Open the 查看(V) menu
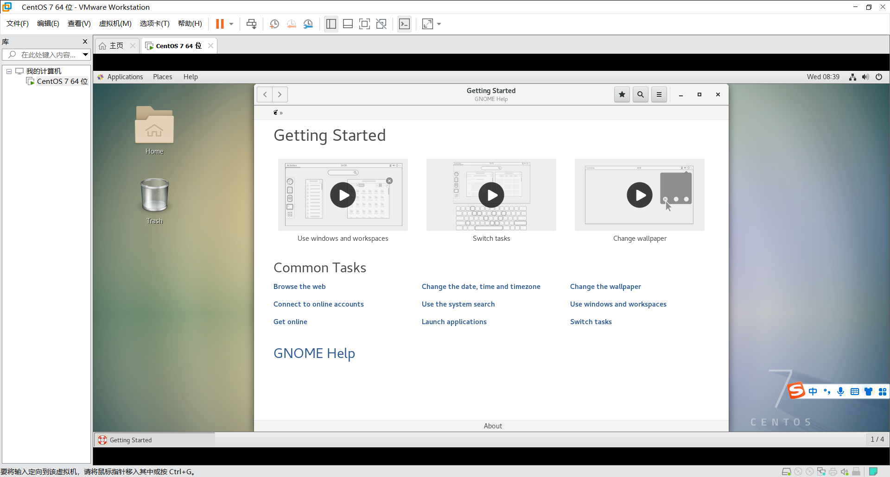 click(x=79, y=24)
